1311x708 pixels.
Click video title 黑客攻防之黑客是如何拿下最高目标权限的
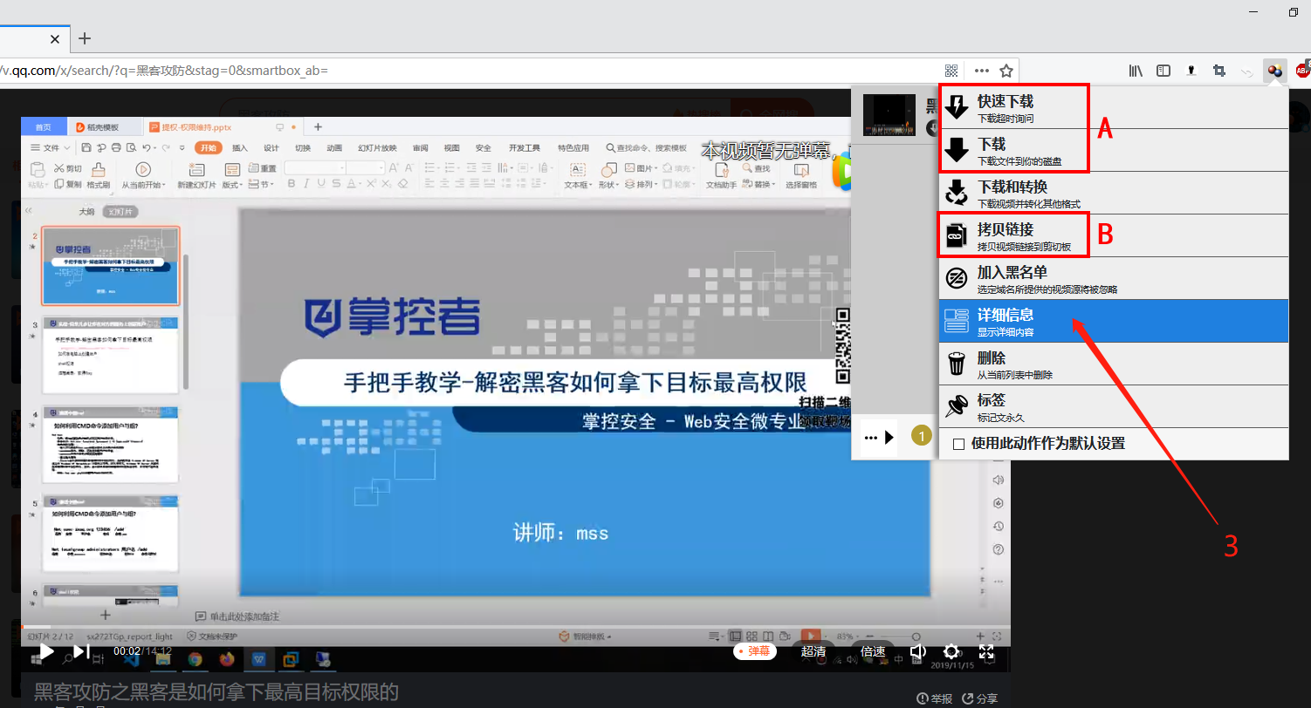pyautogui.click(x=216, y=693)
